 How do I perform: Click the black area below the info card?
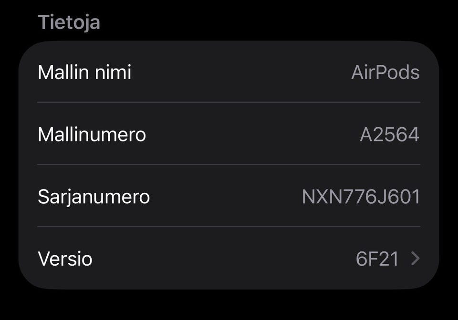(x=229, y=305)
